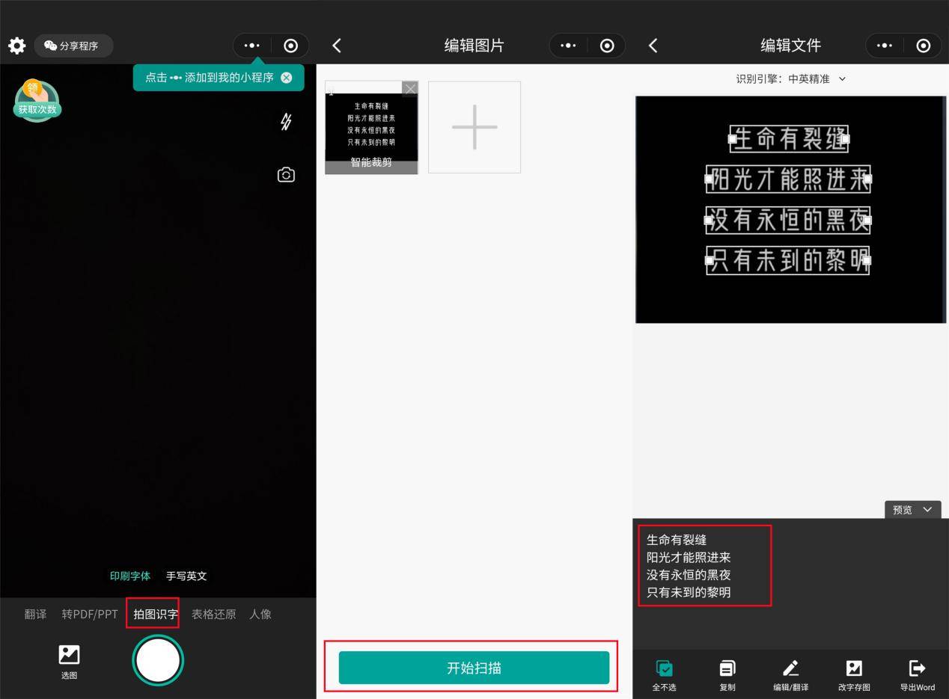Open the gallery via the 选图 icon
The image size is (949, 699).
pos(69,661)
